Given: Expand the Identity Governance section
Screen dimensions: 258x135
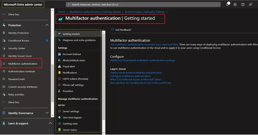Looking at the screenshot, I should point(47,113).
